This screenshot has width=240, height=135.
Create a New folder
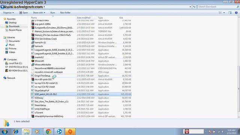[x=65, y=13]
